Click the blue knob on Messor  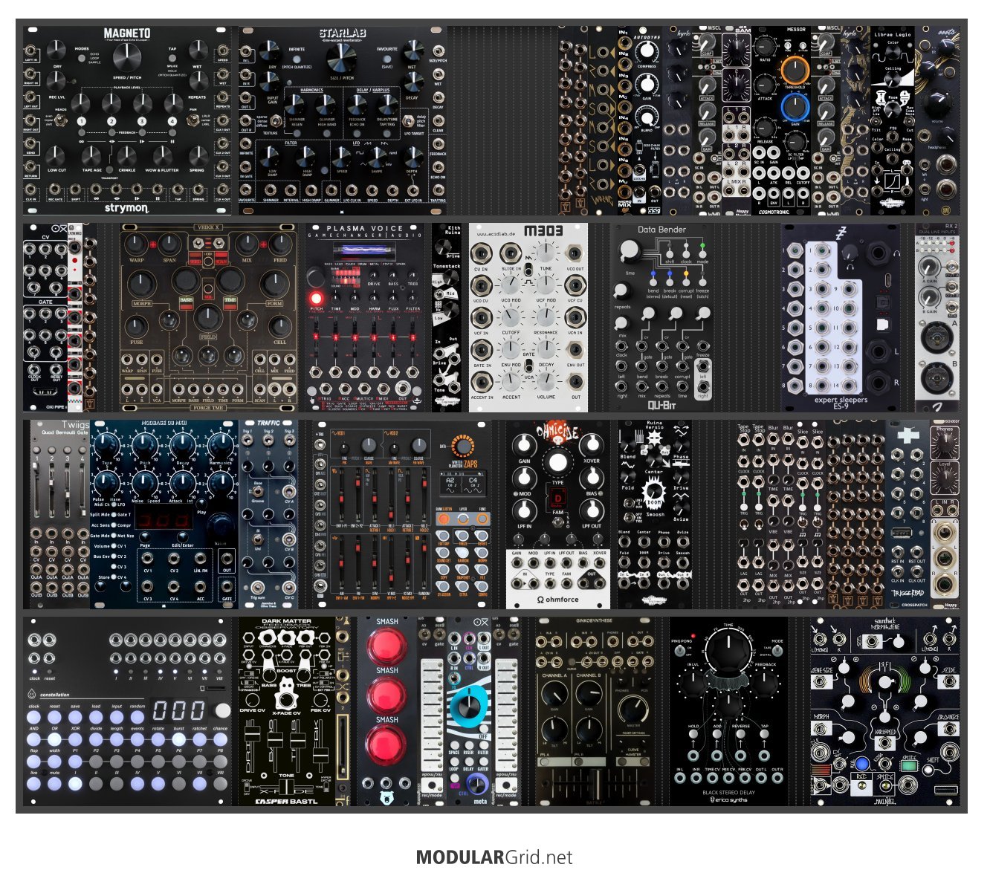pyautogui.click(x=795, y=108)
